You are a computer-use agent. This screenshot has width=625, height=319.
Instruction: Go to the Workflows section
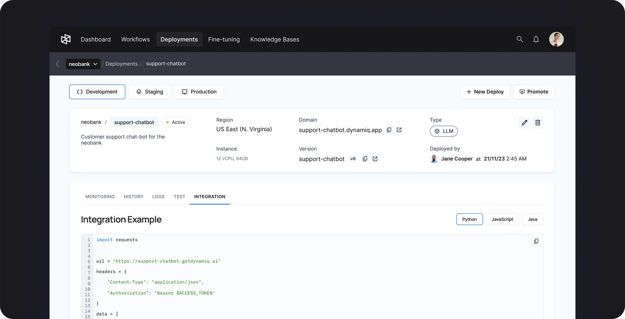[135, 39]
